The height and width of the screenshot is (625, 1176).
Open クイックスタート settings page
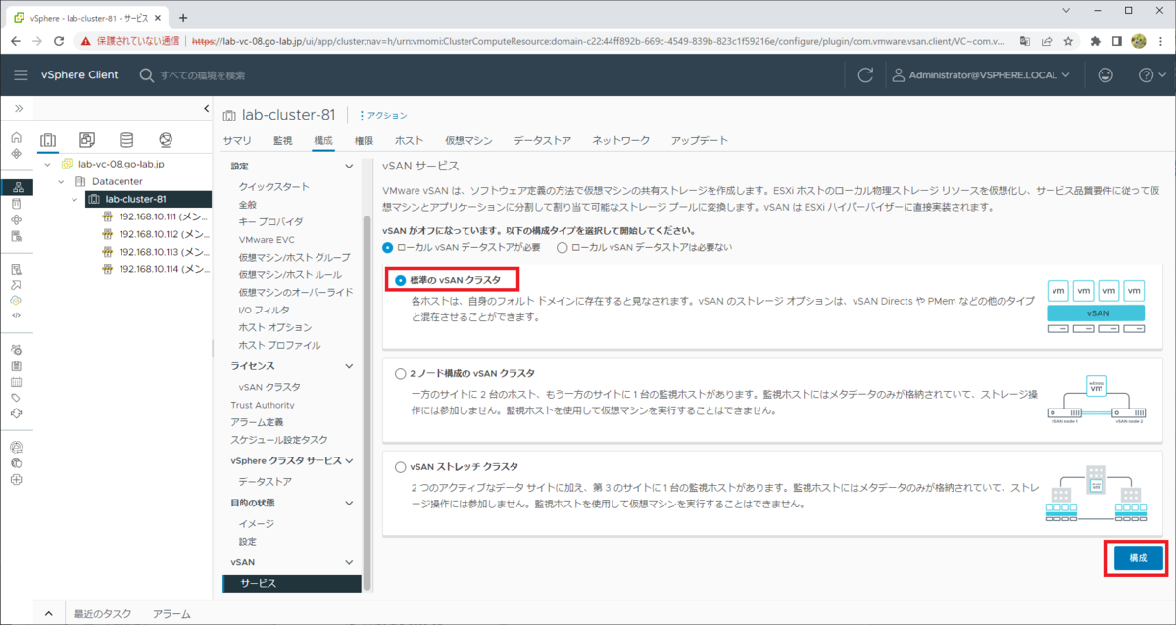tap(273, 187)
